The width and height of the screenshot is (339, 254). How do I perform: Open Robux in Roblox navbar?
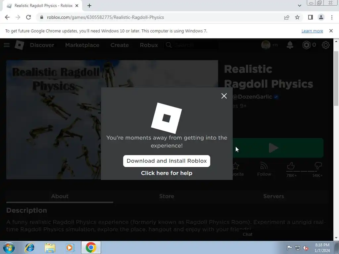[x=149, y=45]
